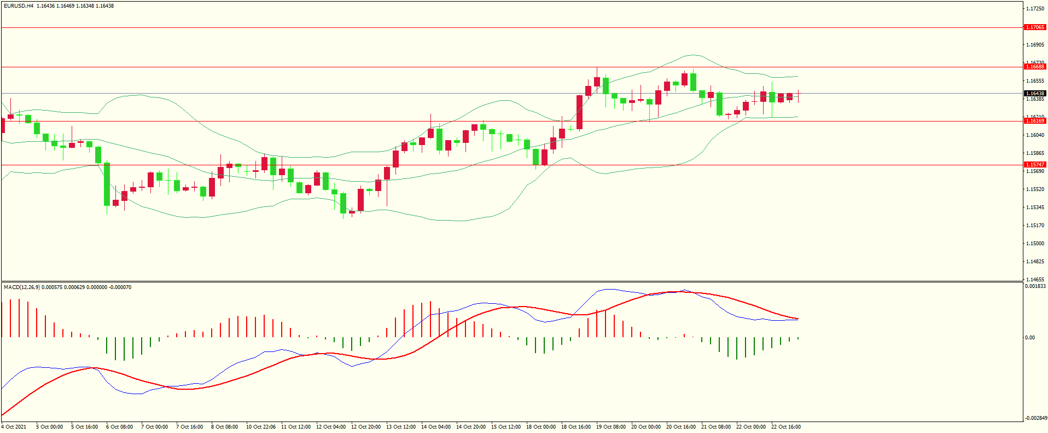Select the red 1.16169 price level tag
The image size is (1048, 433).
tap(1034, 121)
